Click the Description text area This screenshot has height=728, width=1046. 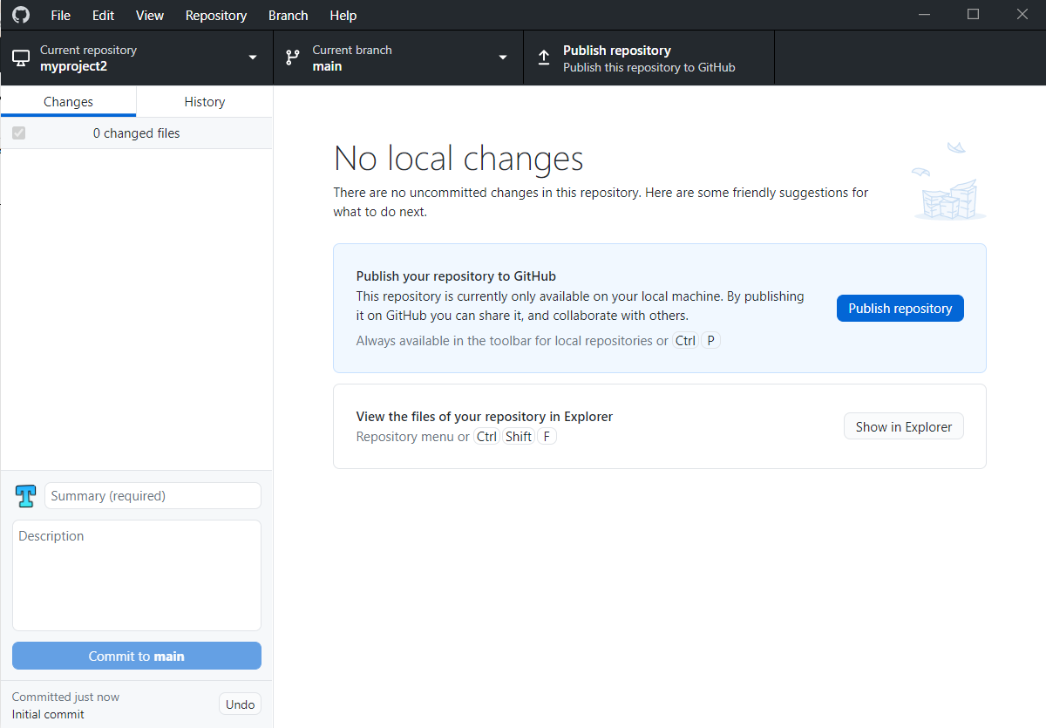(x=136, y=575)
